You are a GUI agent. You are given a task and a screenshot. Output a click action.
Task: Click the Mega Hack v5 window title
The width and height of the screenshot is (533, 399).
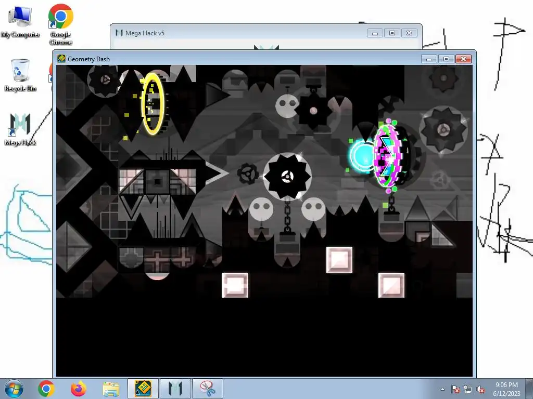click(x=145, y=33)
